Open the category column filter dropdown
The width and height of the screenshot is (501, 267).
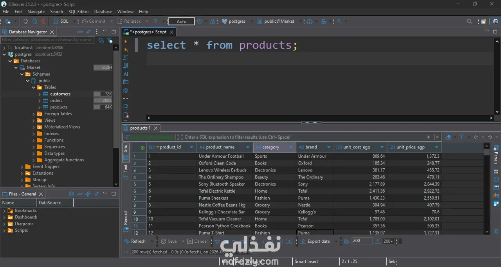(291, 148)
